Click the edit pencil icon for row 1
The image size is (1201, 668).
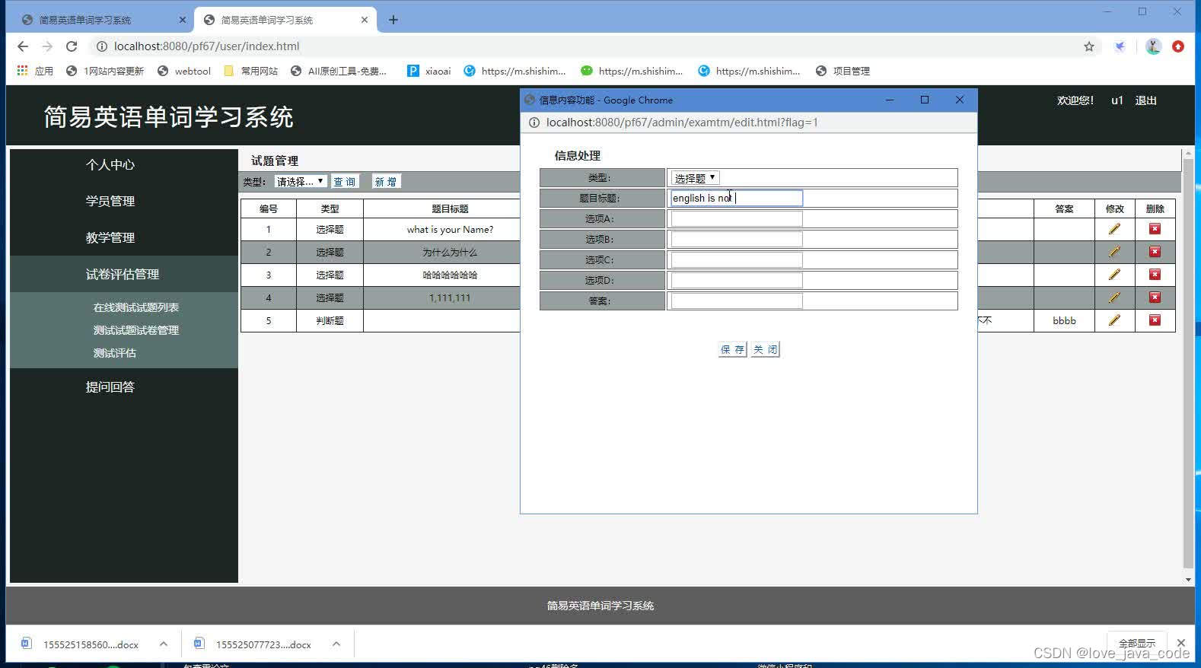tap(1114, 229)
